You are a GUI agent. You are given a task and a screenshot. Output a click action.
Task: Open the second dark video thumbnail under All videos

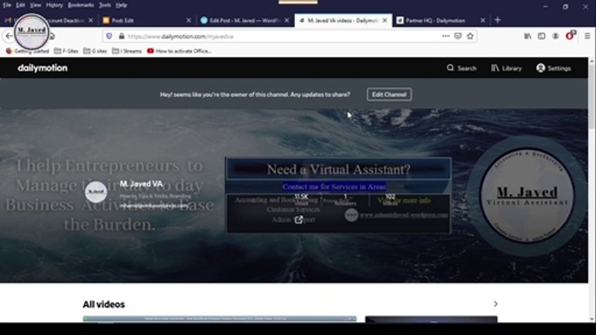[x=431, y=319]
